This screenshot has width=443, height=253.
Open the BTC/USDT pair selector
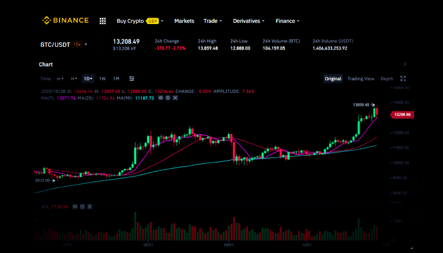[65, 44]
